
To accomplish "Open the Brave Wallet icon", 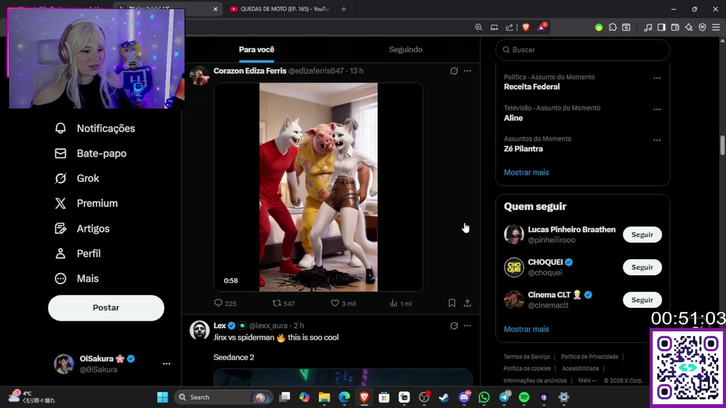I will pos(675,27).
